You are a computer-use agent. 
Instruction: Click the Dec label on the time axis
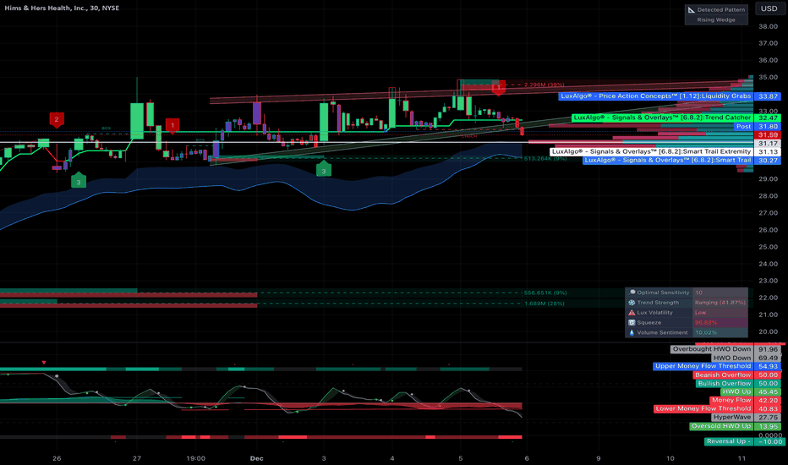click(257, 458)
